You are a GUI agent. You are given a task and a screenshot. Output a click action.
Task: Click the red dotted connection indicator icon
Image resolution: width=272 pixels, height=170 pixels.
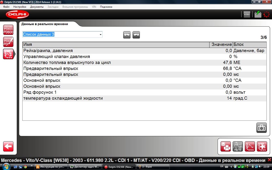(266, 14)
